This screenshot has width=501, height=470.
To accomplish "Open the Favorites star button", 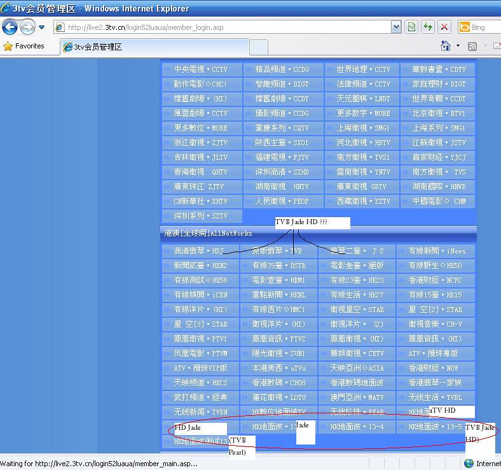I will pos(24,46).
